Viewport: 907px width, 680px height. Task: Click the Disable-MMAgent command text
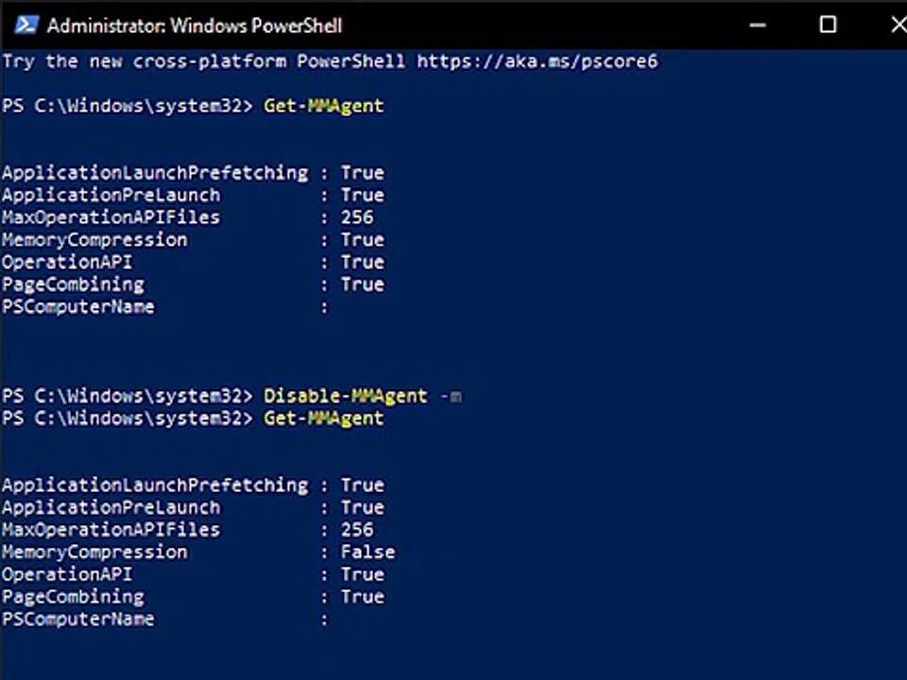346,396
